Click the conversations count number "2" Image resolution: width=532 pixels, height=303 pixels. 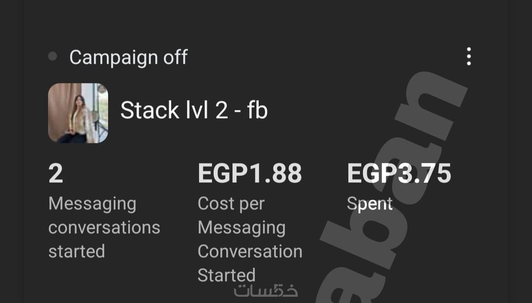pyautogui.click(x=56, y=173)
